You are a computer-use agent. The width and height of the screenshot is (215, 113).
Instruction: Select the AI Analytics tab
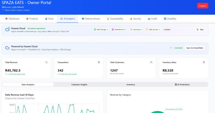67,19
